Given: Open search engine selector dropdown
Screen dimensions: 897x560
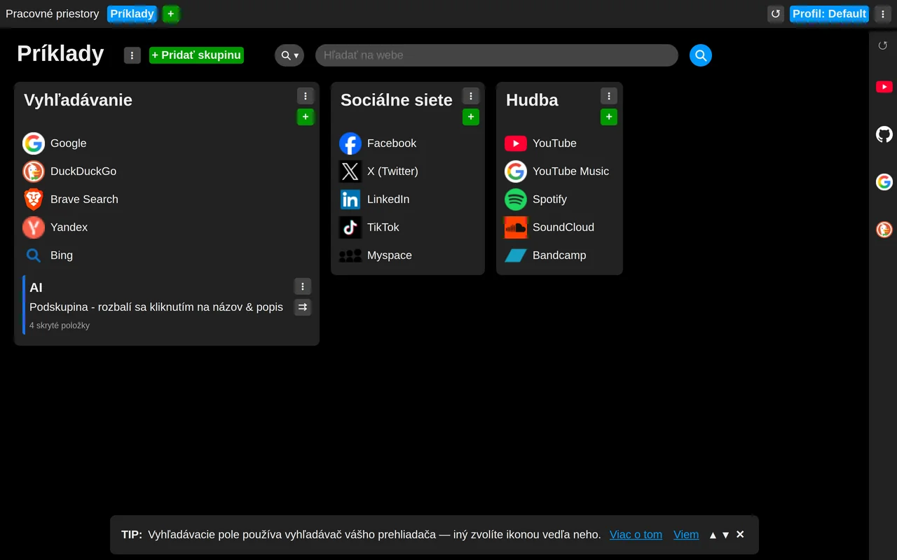Looking at the screenshot, I should (289, 55).
